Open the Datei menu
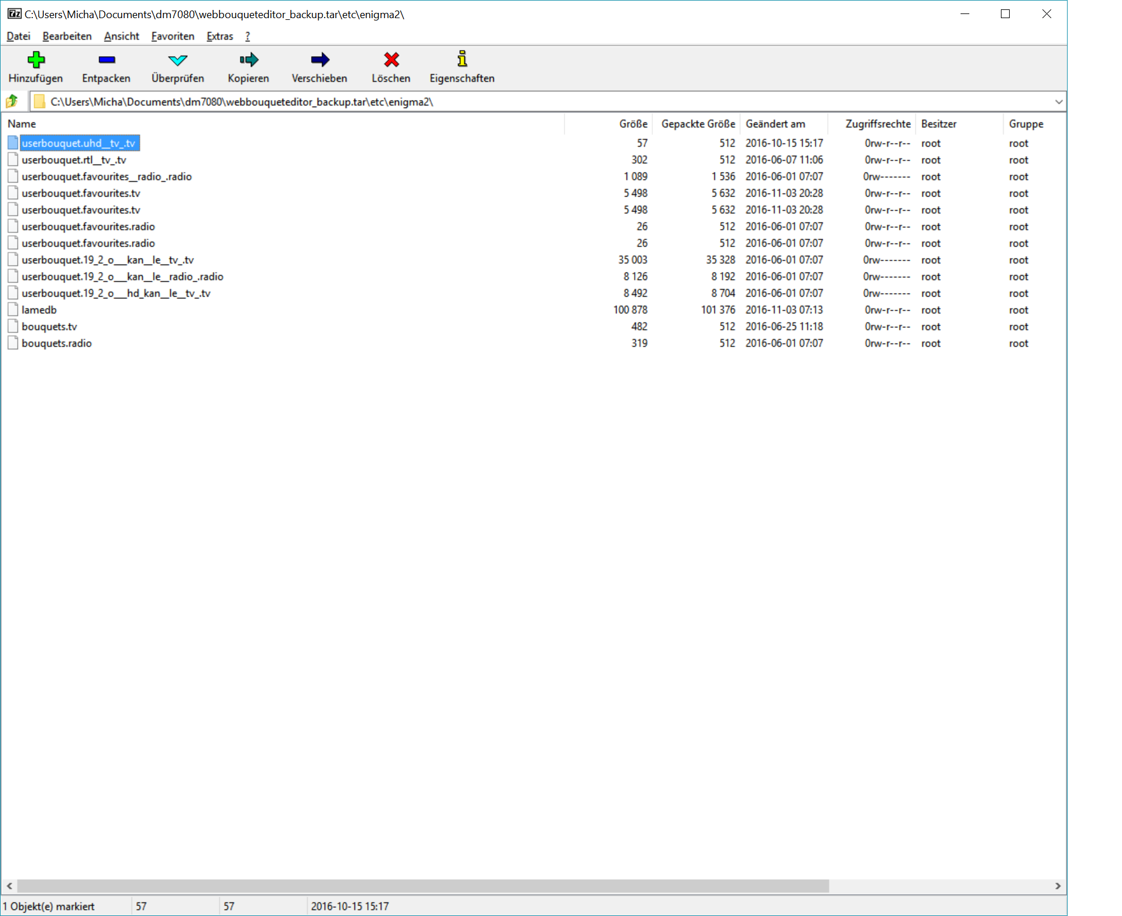 (18, 36)
